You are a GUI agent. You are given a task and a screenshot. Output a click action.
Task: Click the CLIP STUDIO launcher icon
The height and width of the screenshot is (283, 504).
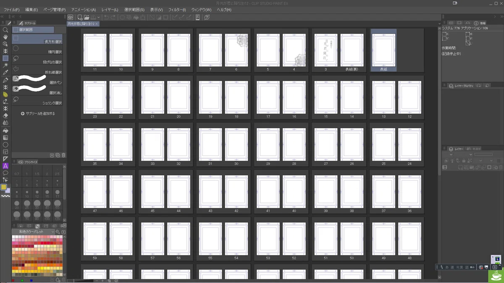[70, 17]
